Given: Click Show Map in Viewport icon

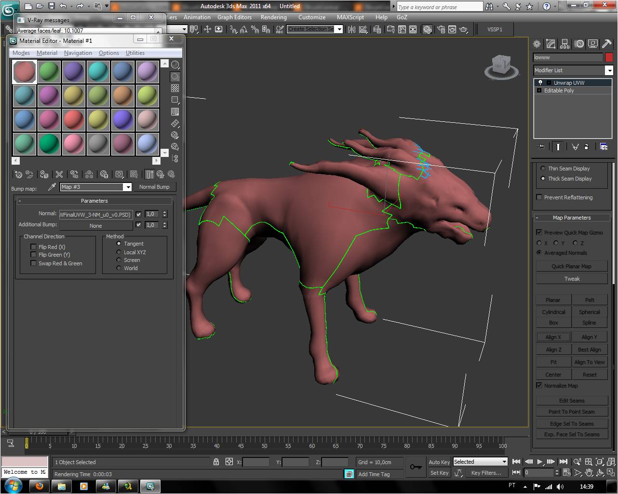Looking at the screenshot, I should [134, 174].
